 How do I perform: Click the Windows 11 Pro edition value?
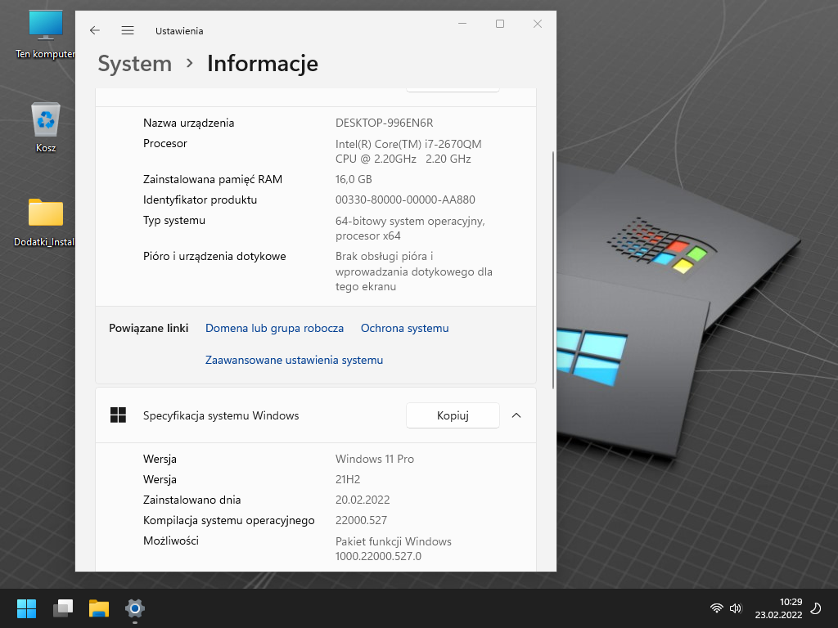click(x=375, y=459)
